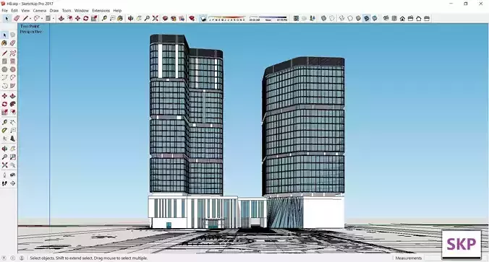489x262 pixels.
Task: Enable Hidden Line face style
Action: point(350,18)
